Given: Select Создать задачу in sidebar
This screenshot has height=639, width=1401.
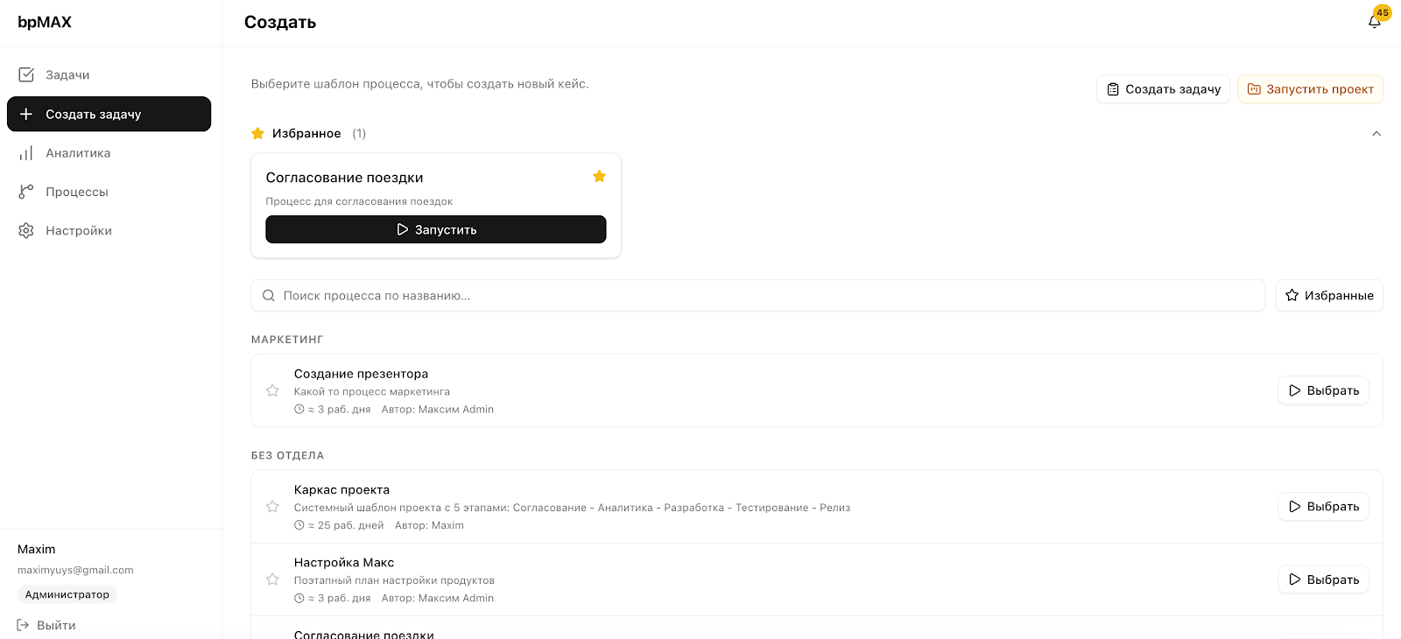Looking at the screenshot, I should pos(109,114).
